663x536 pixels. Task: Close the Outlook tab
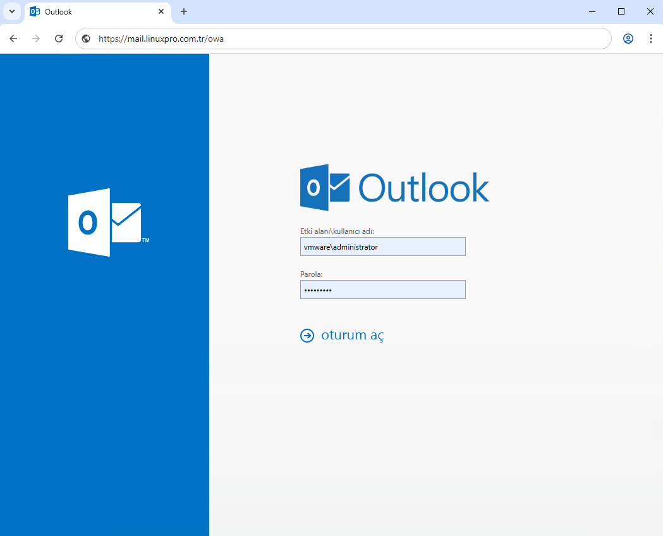161,11
